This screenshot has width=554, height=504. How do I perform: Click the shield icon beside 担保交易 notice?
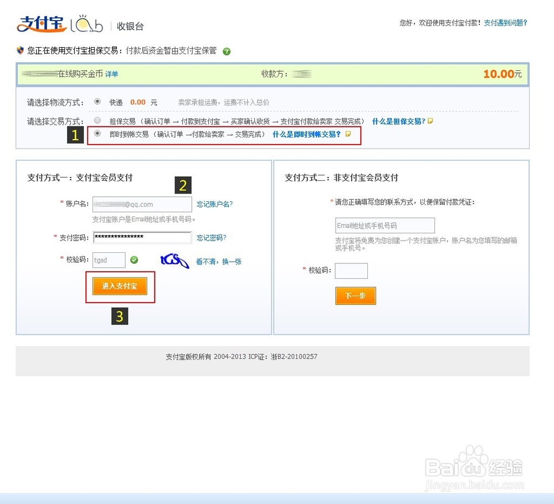[x=20, y=50]
